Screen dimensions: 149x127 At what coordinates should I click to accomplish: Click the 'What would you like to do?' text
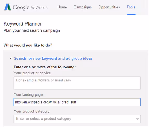tap(28, 45)
